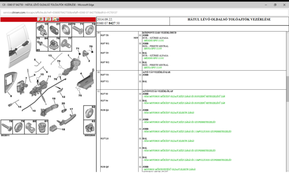289x174 pixels.
Task: Choose the part 82 washer thumbnail
Action: click(x=89, y=113)
